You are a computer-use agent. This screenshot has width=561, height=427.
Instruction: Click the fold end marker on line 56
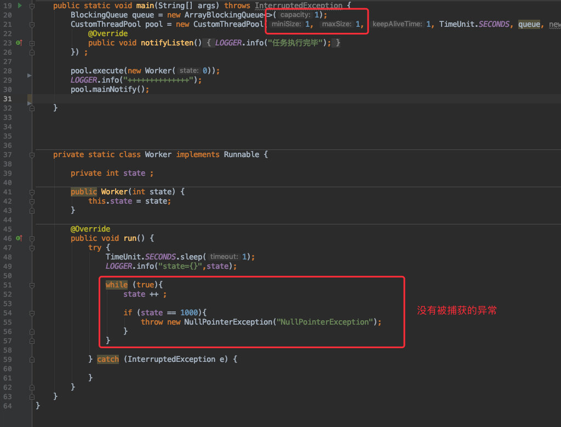(32, 332)
